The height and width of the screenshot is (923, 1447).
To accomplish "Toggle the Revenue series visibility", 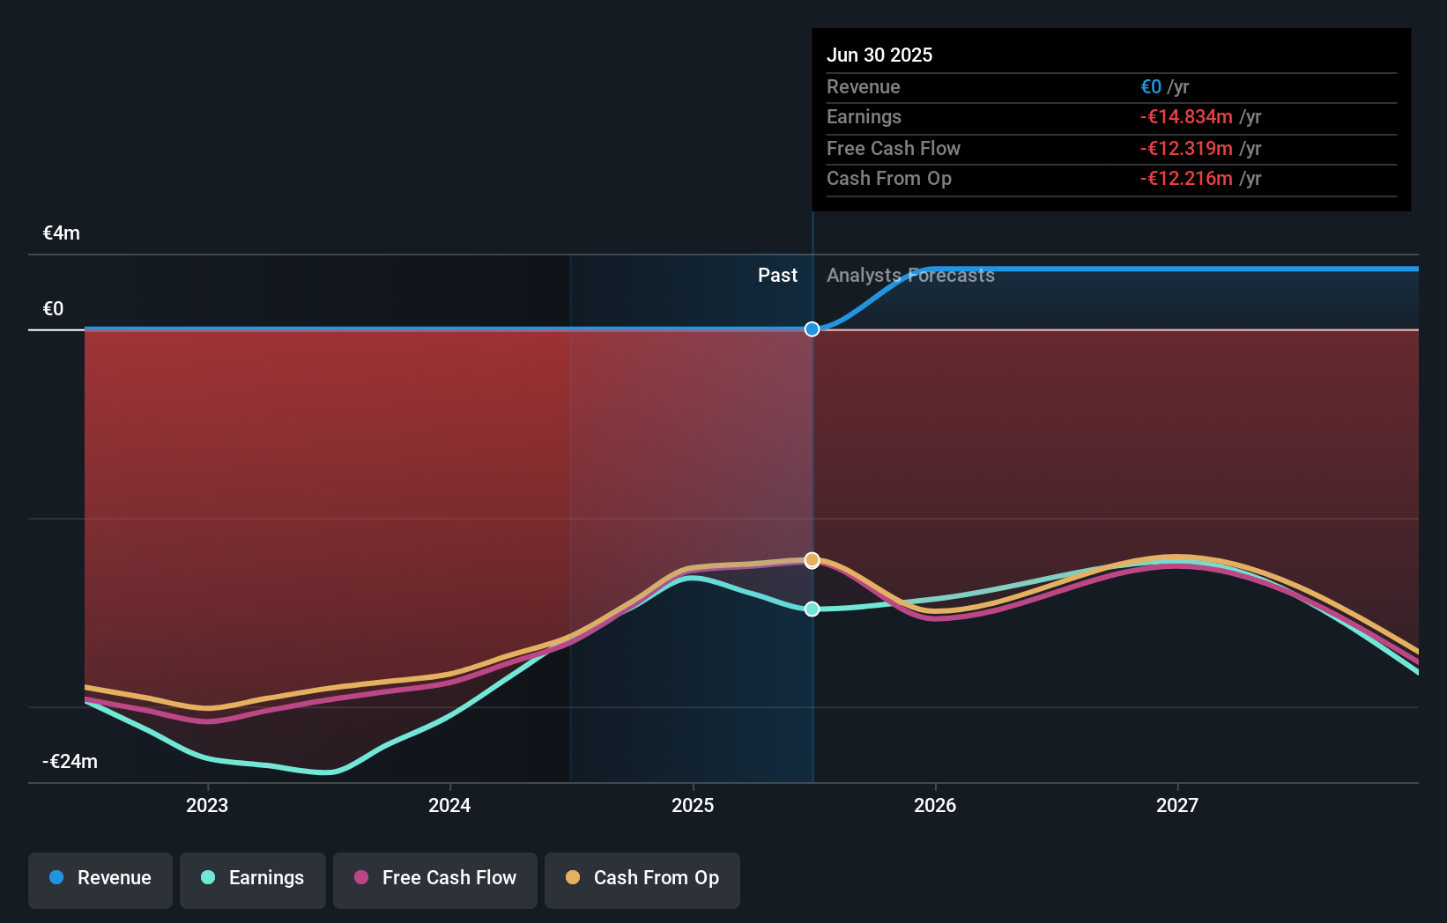I will [x=100, y=878].
